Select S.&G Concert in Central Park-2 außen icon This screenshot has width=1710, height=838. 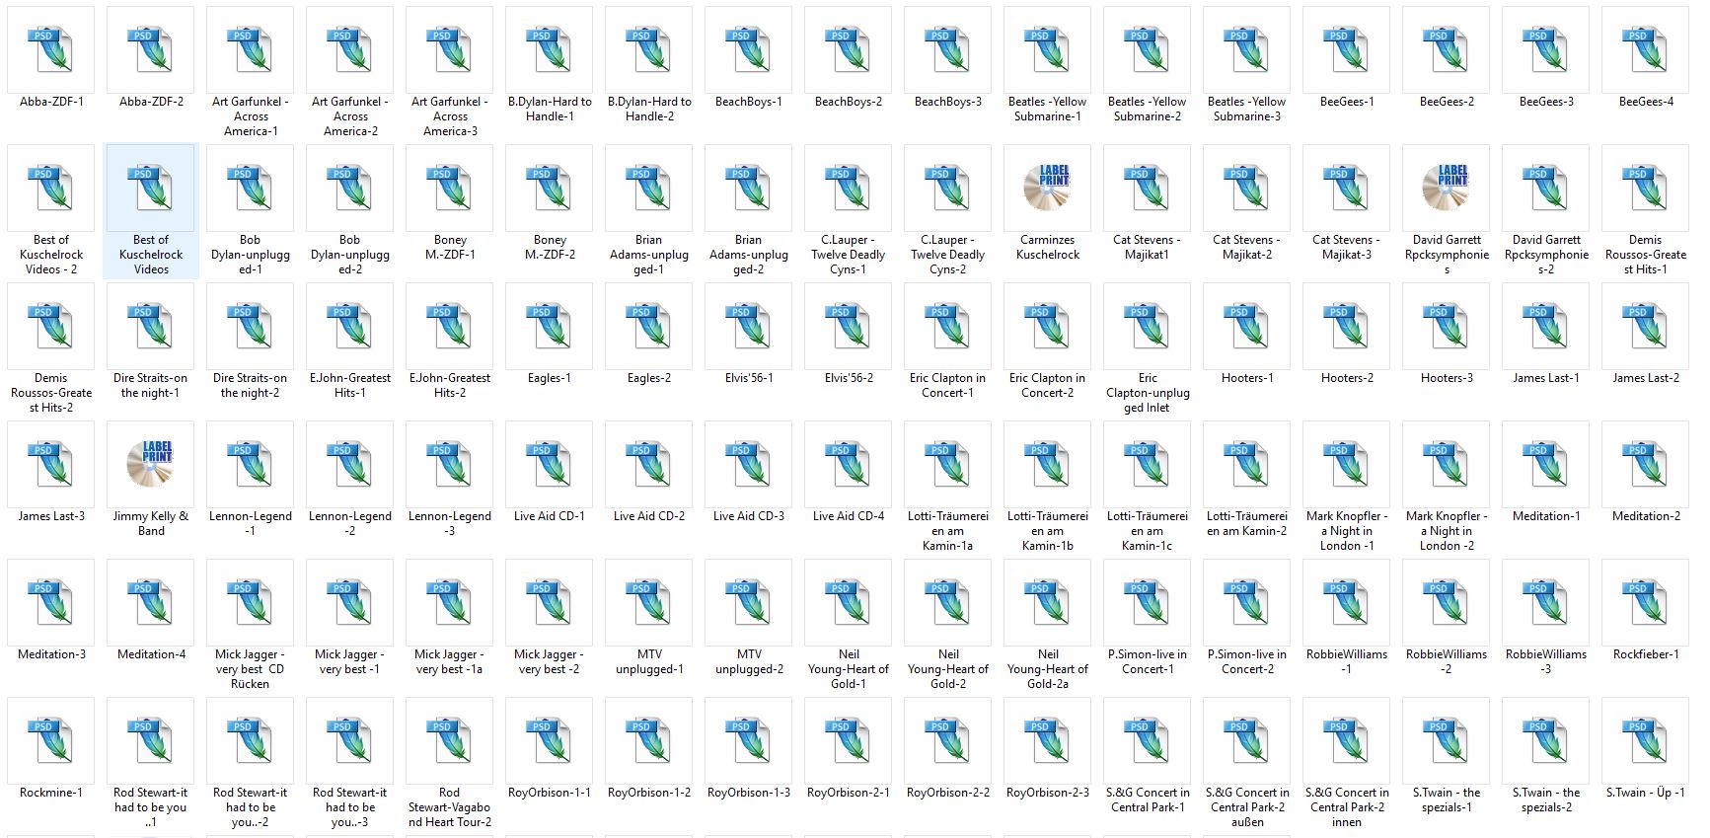(1247, 740)
